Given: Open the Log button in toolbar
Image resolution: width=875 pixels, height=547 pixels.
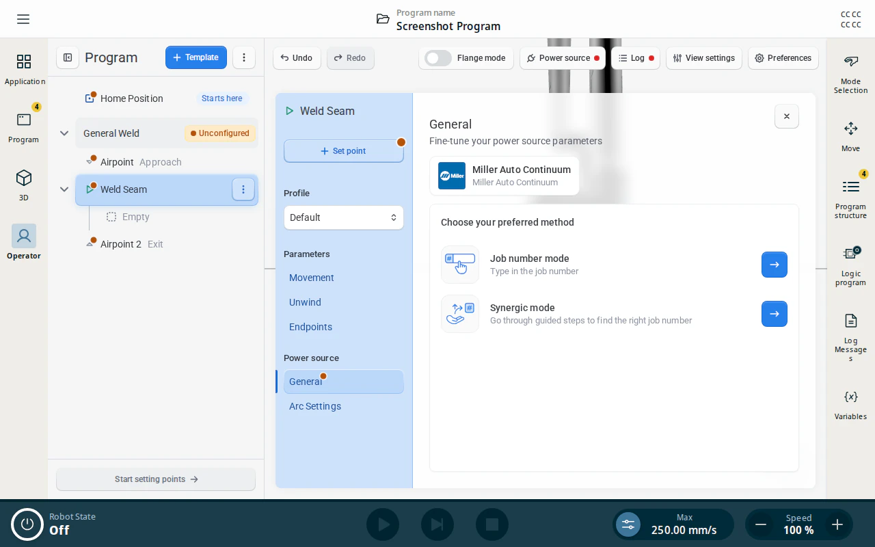Looking at the screenshot, I should [636, 58].
